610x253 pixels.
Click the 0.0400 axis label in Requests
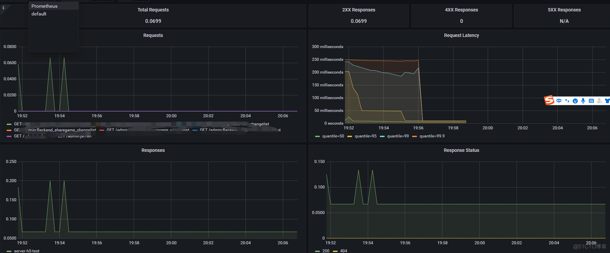coord(10,79)
